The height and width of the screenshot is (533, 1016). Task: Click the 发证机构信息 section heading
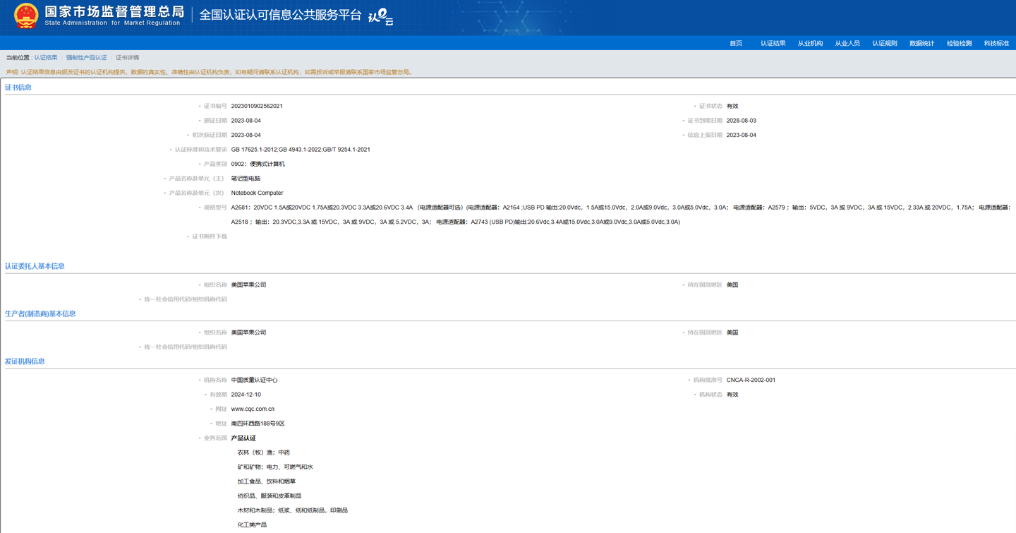pos(25,361)
